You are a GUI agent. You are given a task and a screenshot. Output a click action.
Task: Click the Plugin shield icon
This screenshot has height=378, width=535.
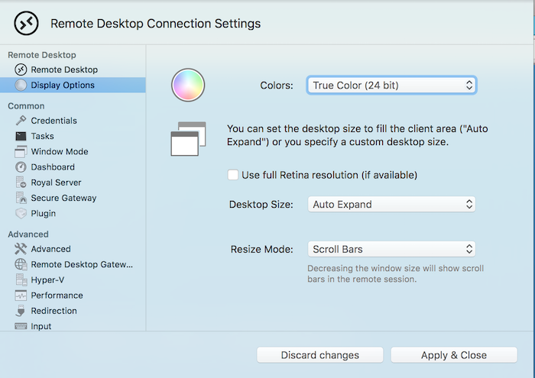[21, 214]
